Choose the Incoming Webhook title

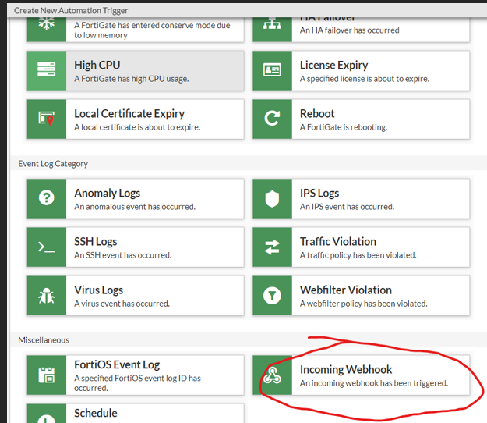pyautogui.click(x=346, y=369)
